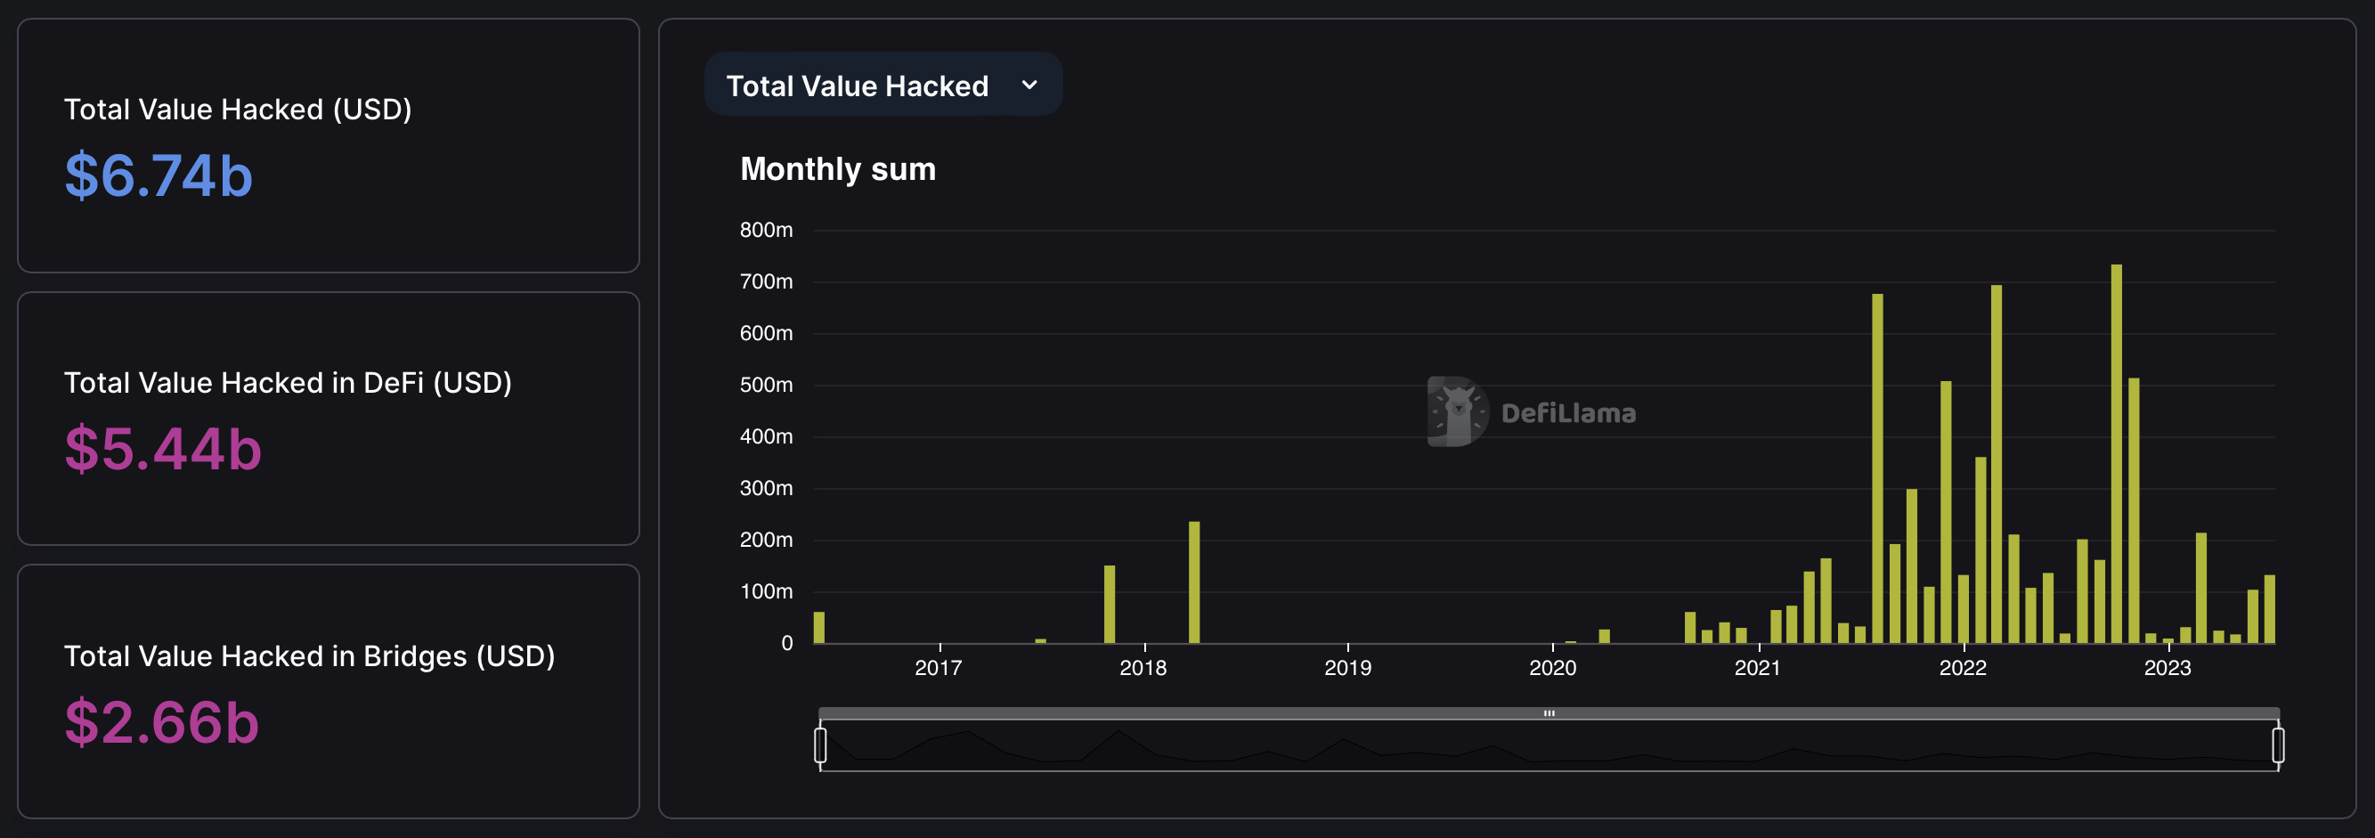Click the 2018 label on the x-axis
2375x838 pixels.
coord(1143,669)
